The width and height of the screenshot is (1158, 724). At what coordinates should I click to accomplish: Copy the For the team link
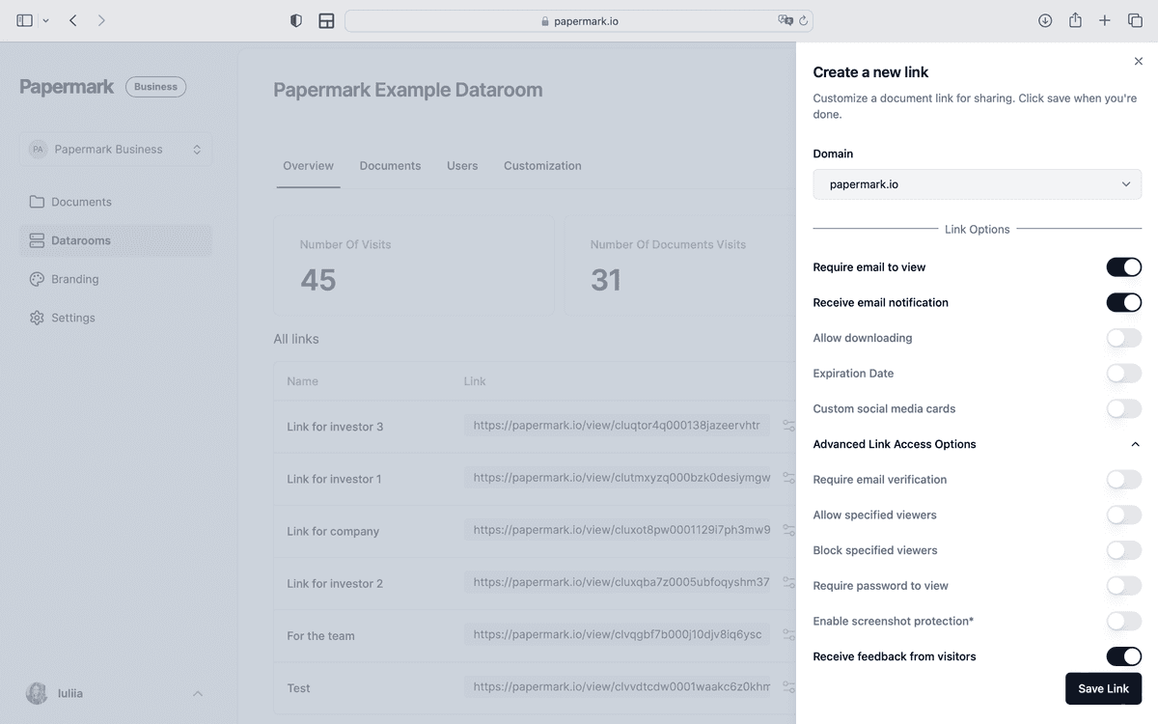pos(788,634)
